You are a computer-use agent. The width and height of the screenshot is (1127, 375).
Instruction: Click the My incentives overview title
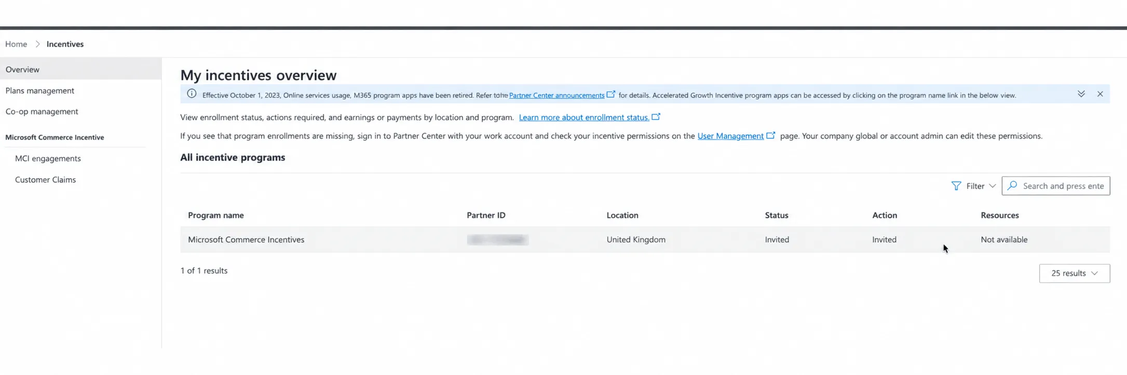259,75
